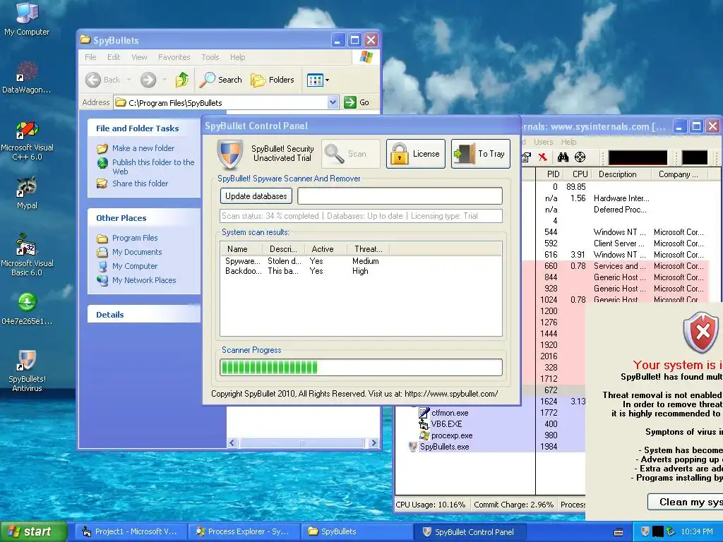Click the on-screen keyboard taskbar icon
The width and height of the screenshot is (723, 542).
coord(619,532)
